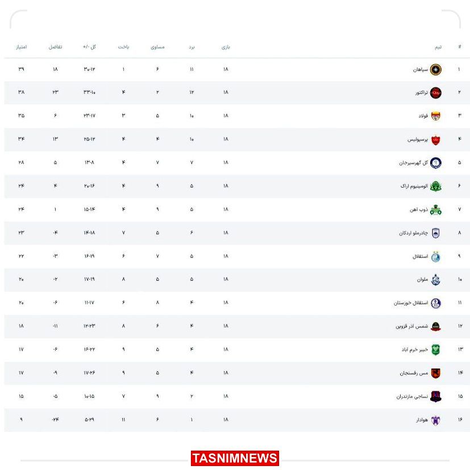Click the TASNIMNEWS logo banner
Screen dimensions: 470x470
click(235, 458)
